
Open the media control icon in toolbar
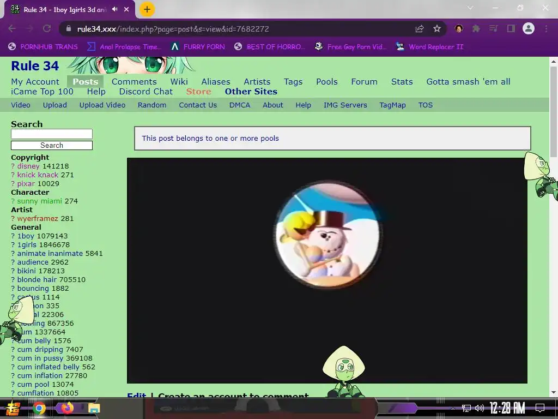pos(493,28)
